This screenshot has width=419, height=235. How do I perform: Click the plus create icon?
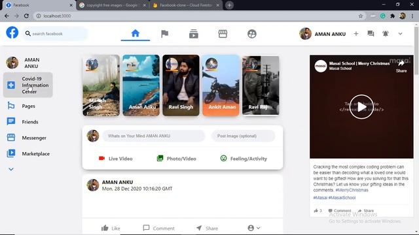coord(356,33)
